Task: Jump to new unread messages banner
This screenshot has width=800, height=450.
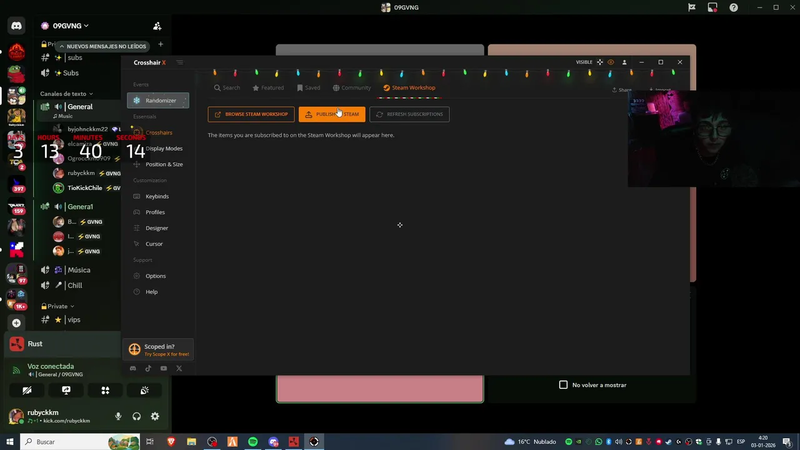Action: [103, 46]
